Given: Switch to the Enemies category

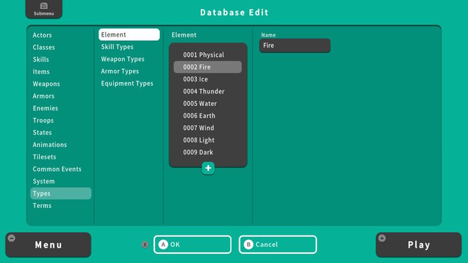Looking at the screenshot, I should tap(46, 108).
